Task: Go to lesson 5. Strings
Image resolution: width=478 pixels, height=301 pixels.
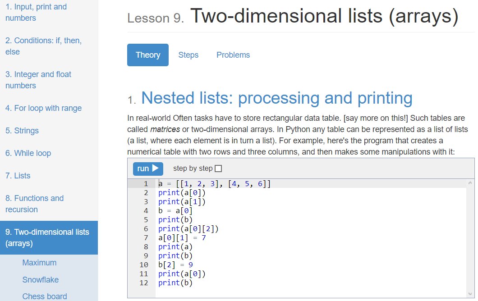Action: (x=22, y=131)
